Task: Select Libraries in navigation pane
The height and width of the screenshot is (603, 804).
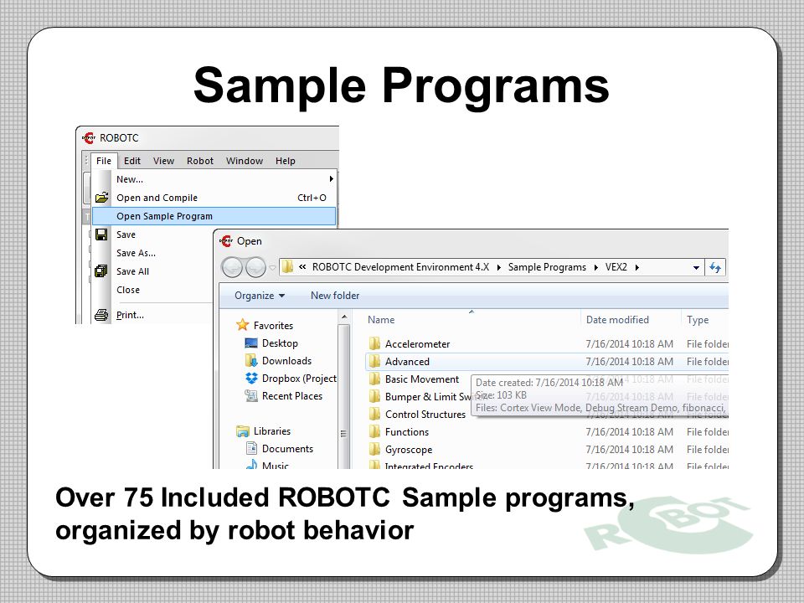Action: pyautogui.click(x=271, y=431)
